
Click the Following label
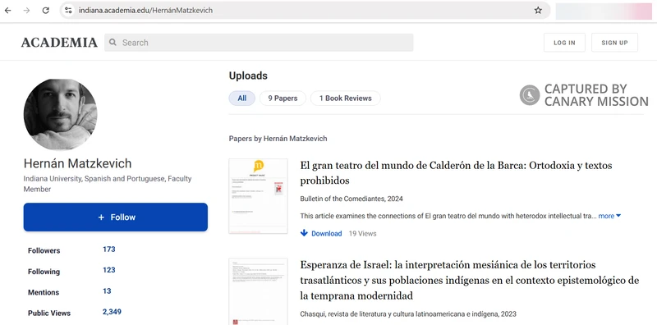[44, 272]
